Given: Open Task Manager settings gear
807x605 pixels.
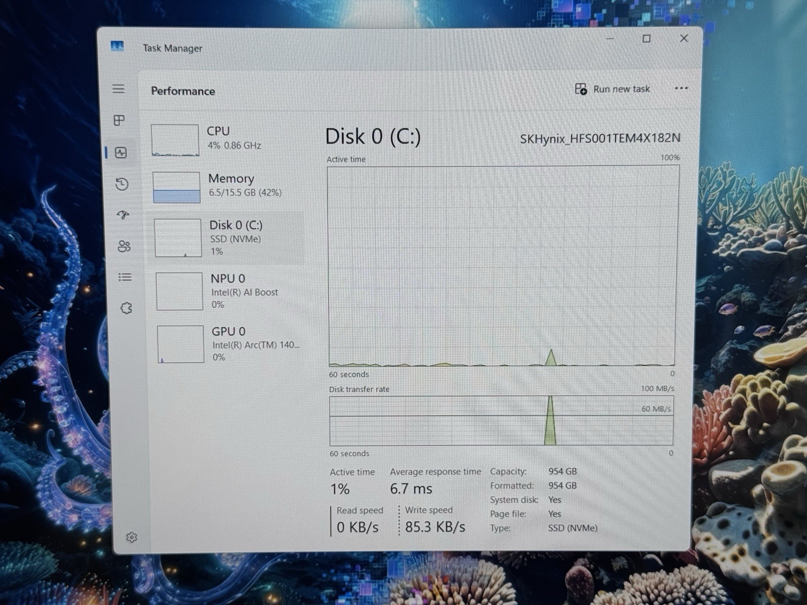Looking at the screenshot, I should click(132, 537).
